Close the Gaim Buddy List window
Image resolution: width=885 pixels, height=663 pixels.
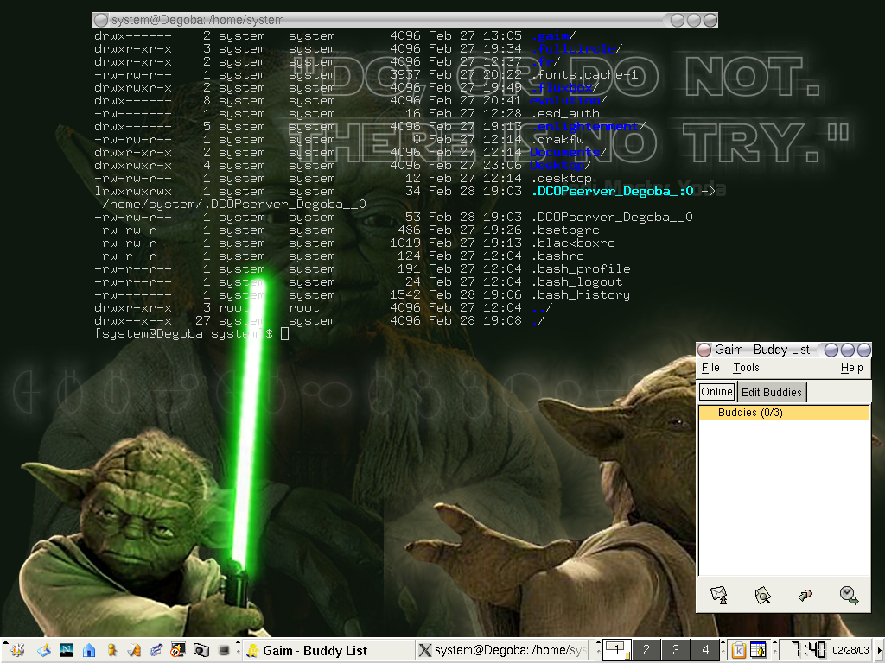pos(864,350)
